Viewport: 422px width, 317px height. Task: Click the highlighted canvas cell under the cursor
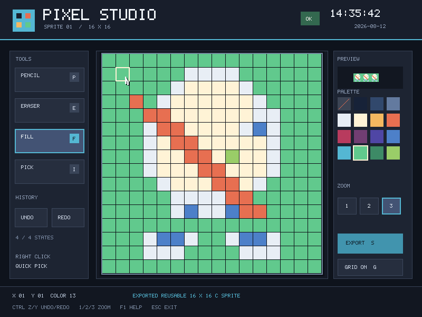[122, 74]
